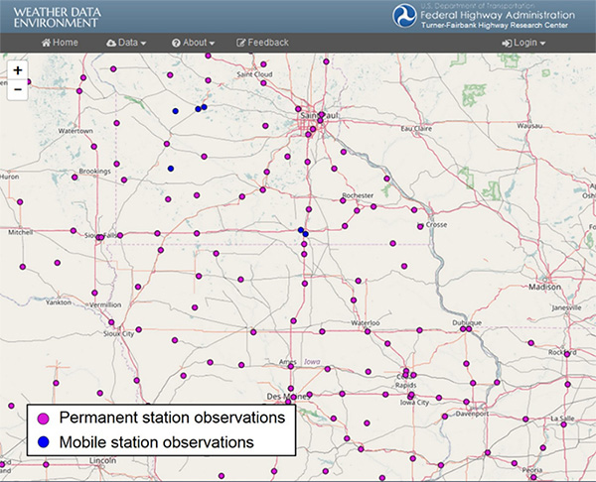Click the blue mobile station legend swatch

44,441
